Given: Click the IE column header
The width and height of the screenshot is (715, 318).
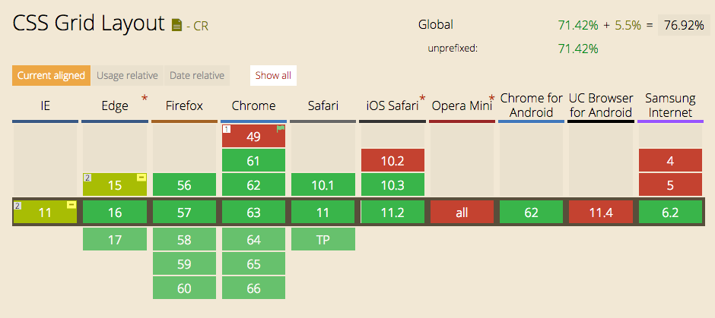Looking at the screenshot, I should click(x=45, y=106).
